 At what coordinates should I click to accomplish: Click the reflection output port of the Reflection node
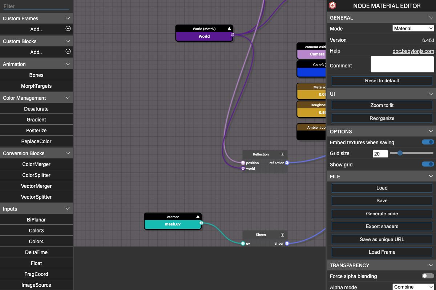[x=287, y=163]
